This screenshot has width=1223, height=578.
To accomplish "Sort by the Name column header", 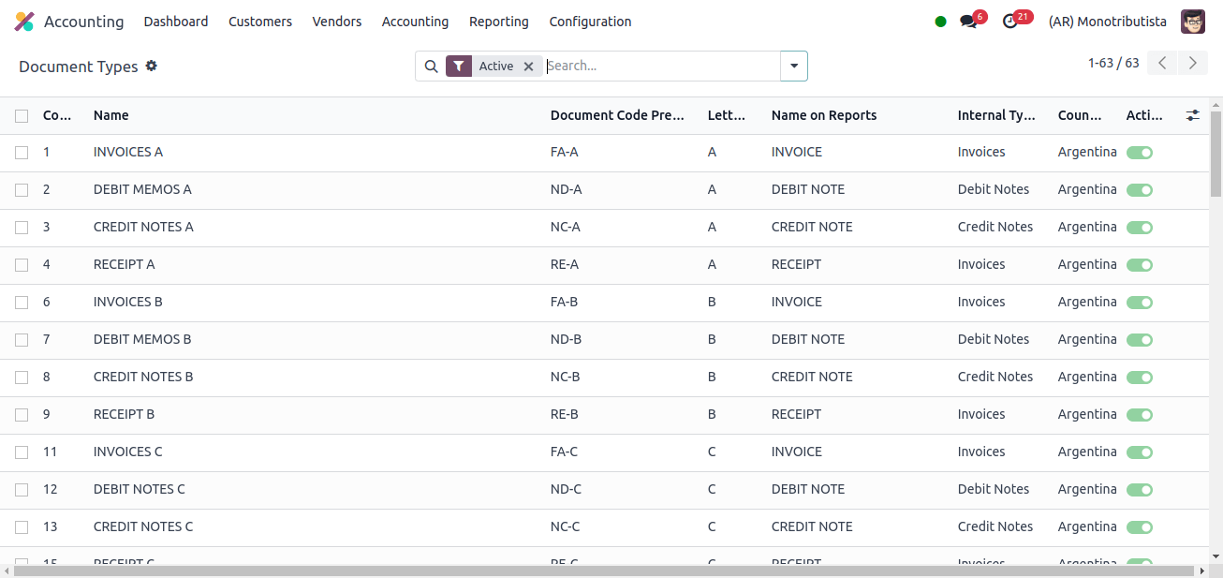I will click(111, 115).
